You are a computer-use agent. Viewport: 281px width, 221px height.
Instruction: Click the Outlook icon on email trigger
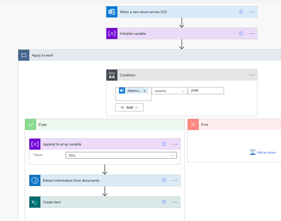pos(112,12)
